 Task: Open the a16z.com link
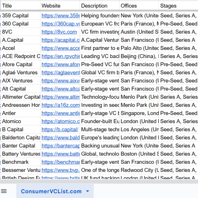pos(61,105)
